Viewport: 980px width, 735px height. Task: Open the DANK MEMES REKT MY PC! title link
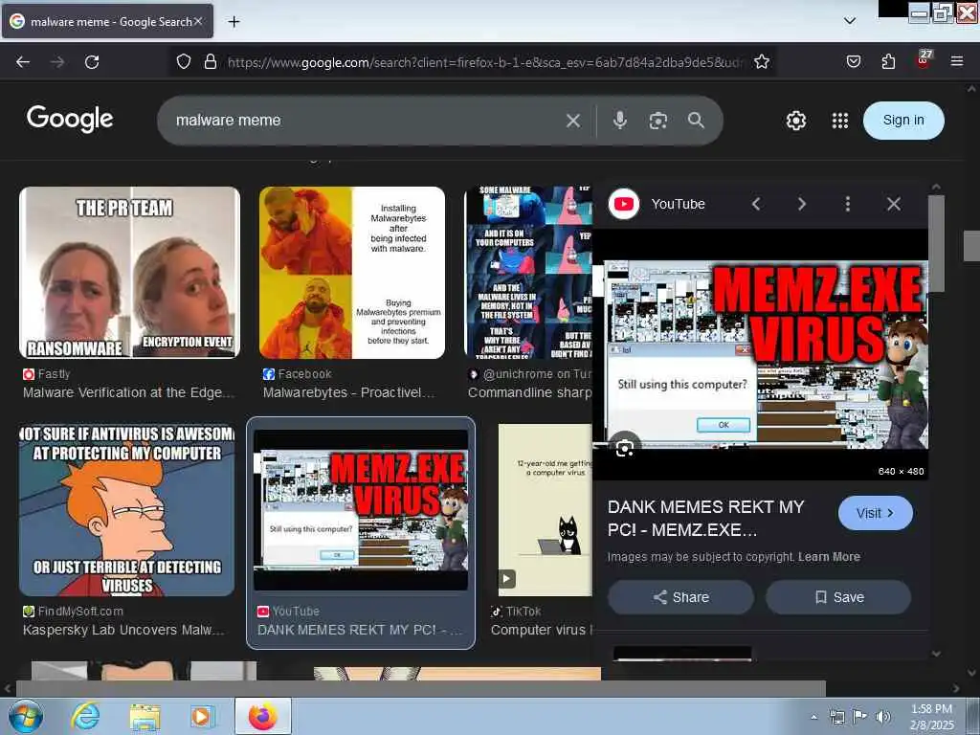tap(705, 518)
